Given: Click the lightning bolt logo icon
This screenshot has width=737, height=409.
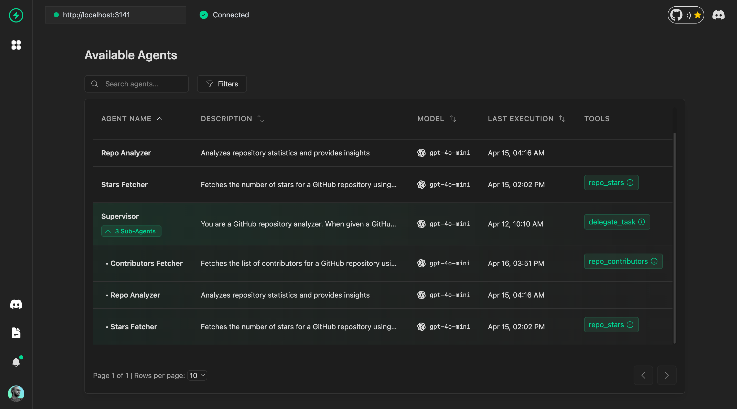Looking at the screenshot, I should [16, 15].
